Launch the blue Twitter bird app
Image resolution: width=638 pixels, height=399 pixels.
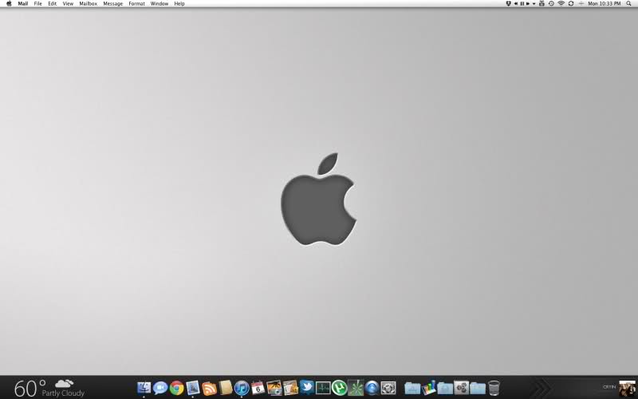[307, 387]
